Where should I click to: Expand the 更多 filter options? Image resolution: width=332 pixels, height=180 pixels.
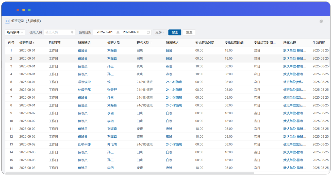[160, 32]
